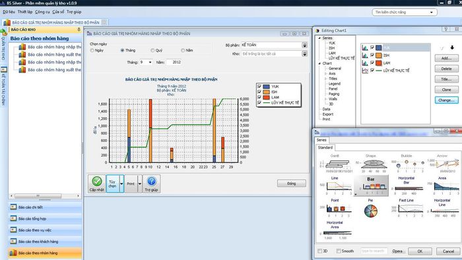Click the Print toolbar button
This screenshot has height=260, width=462.
131,183
